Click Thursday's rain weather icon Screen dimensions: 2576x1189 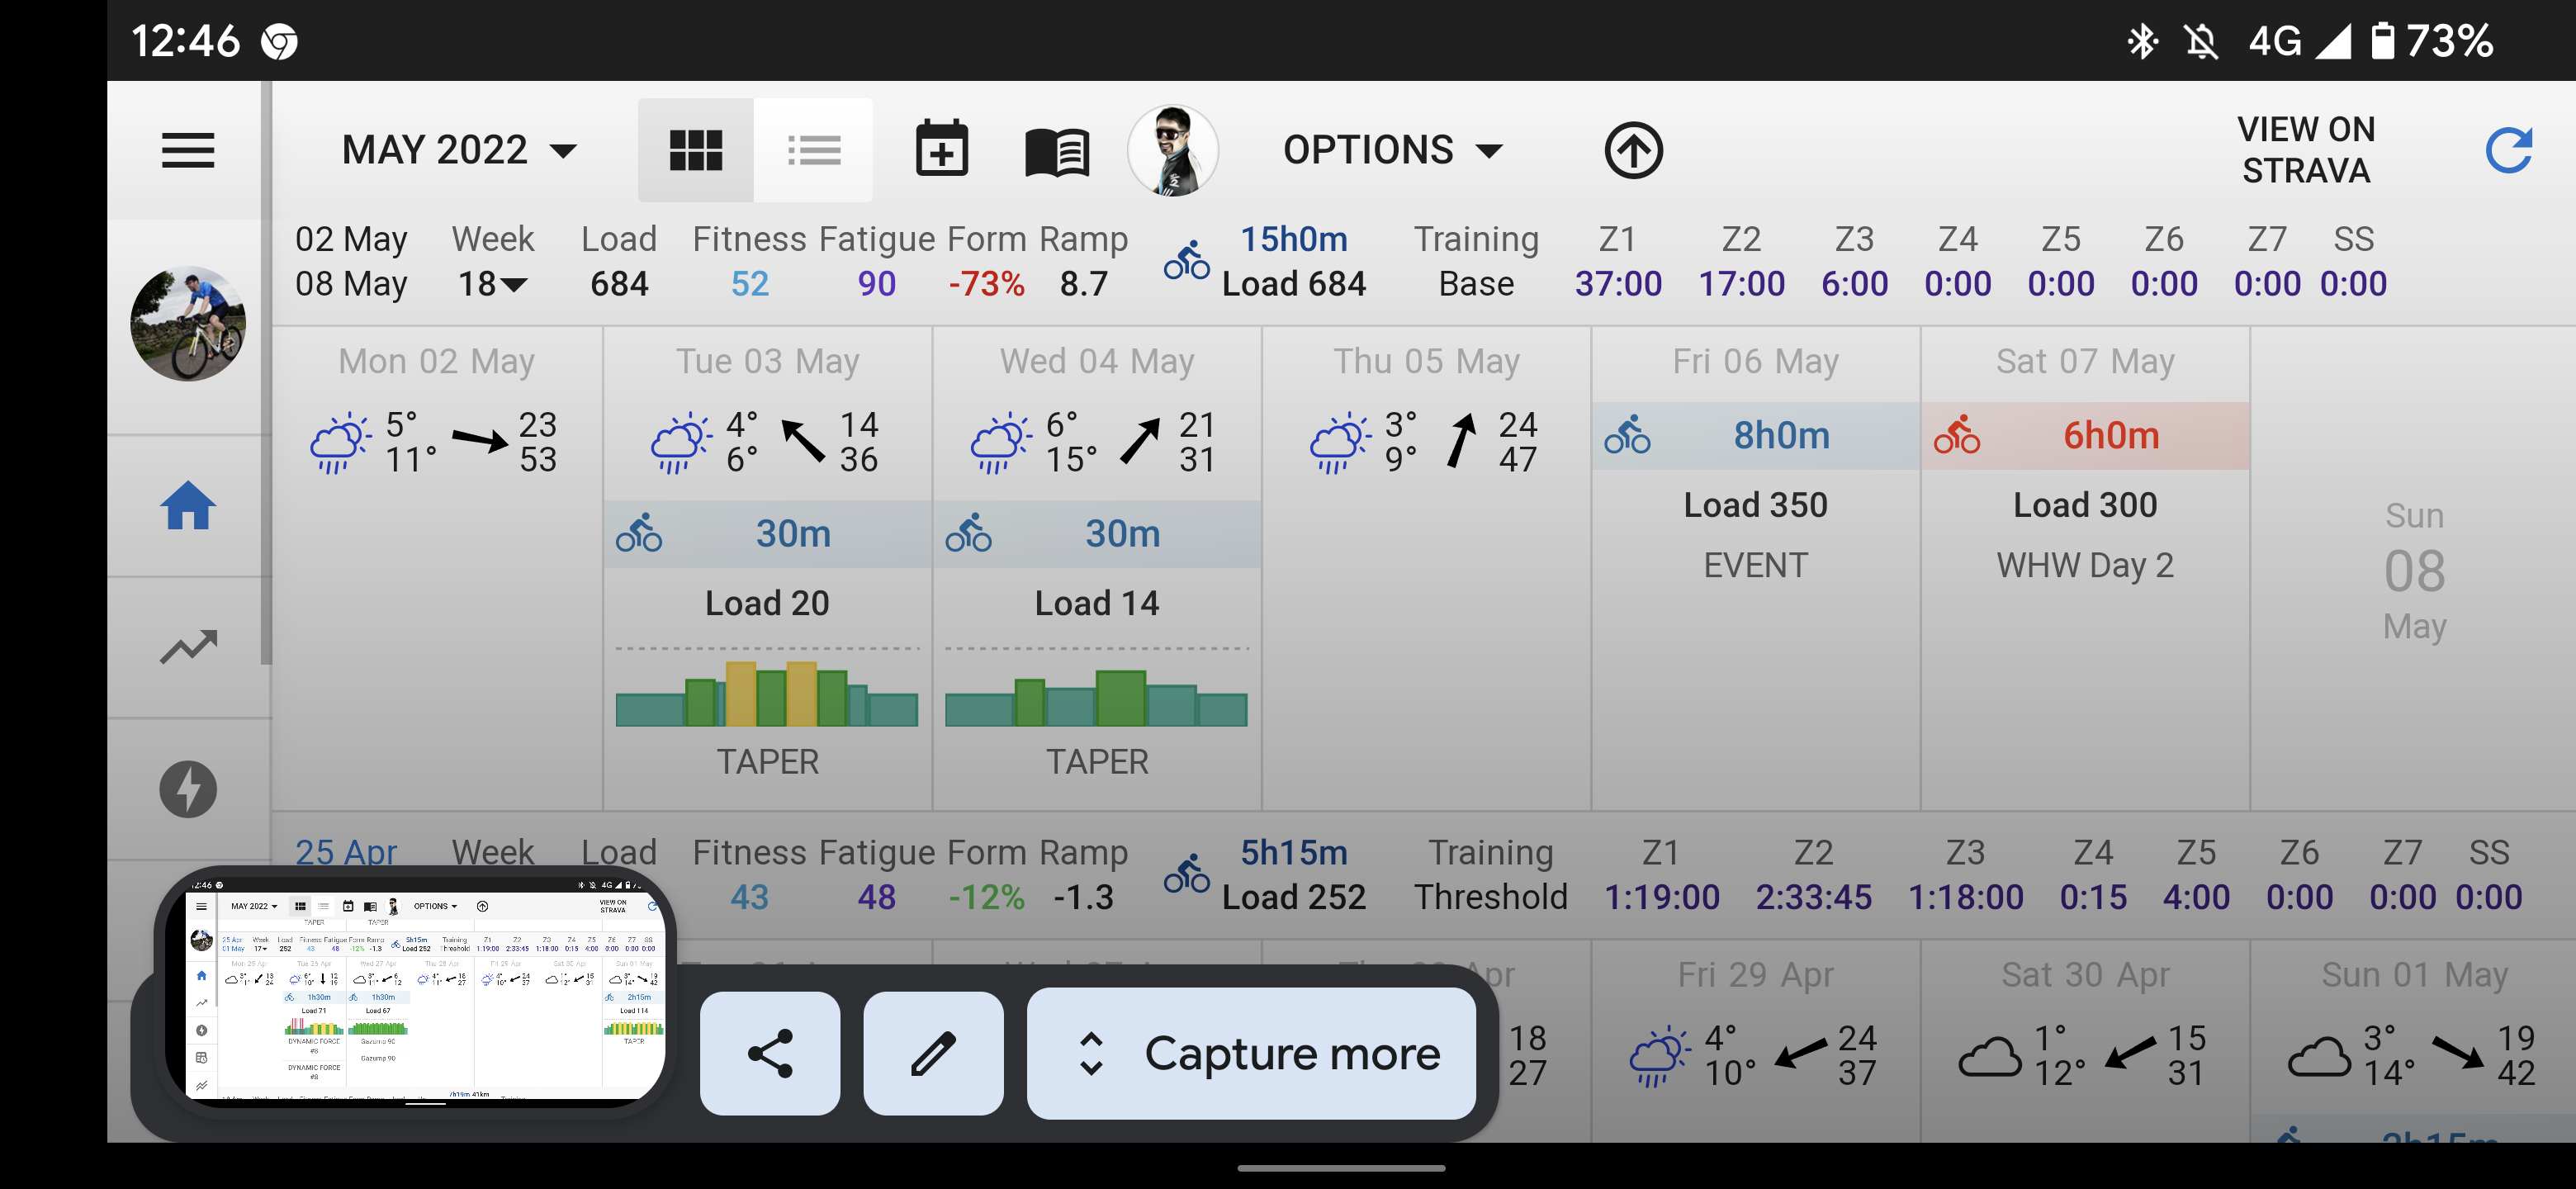pyautogui.click(x=1340, y=442)
